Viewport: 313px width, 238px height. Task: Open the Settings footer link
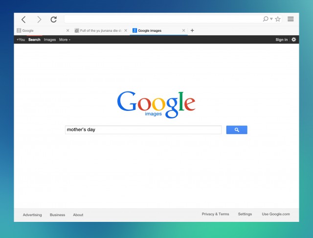(x=245, y=214)
